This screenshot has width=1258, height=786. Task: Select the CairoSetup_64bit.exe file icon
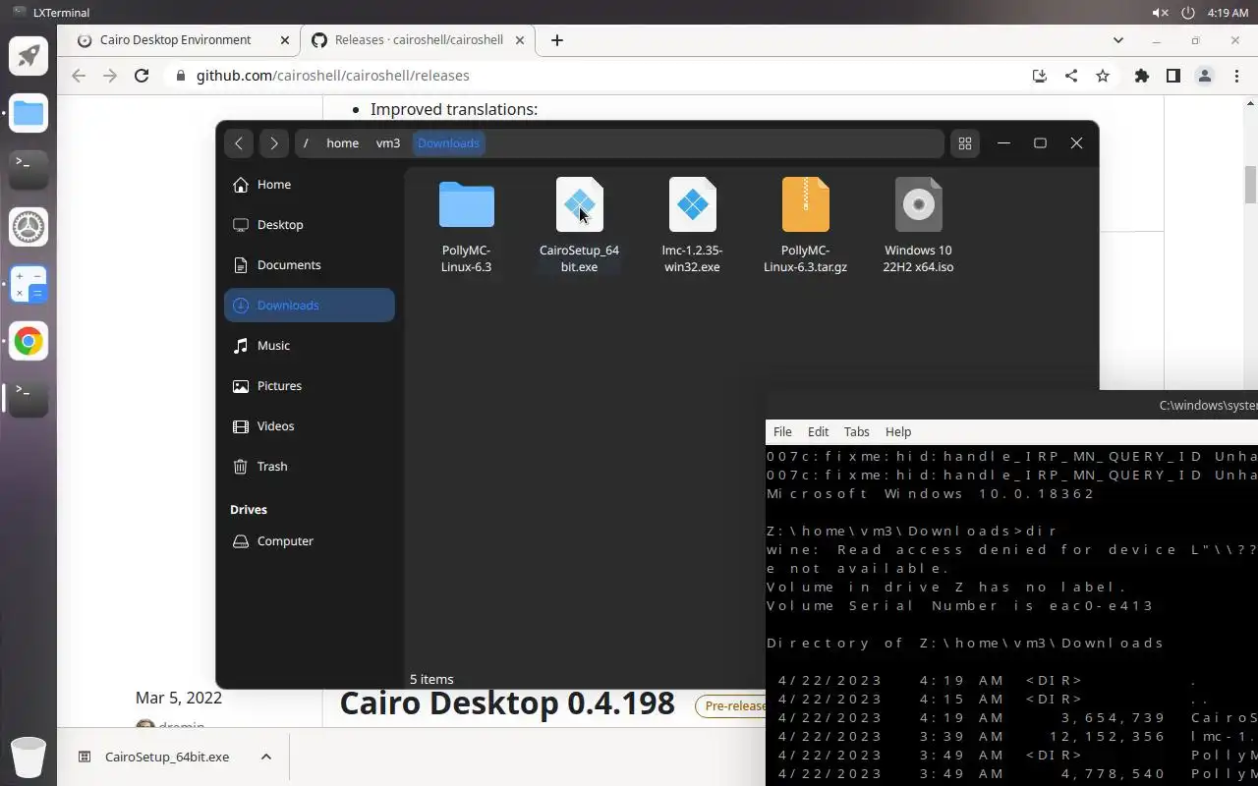pyautogui.click(x=580, y=204)
